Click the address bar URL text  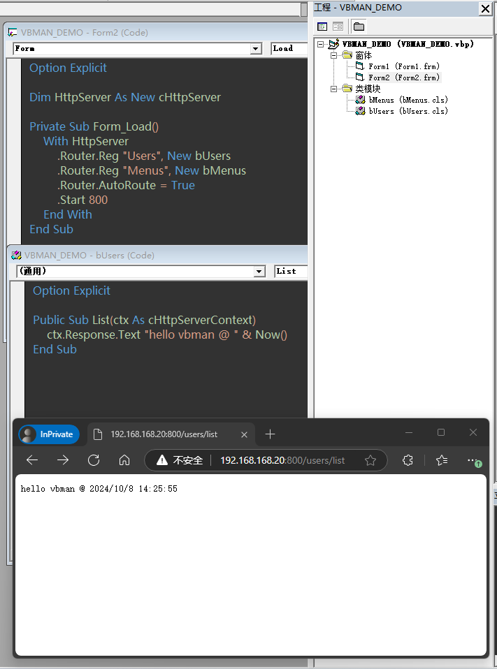pyautogui.click(x=282, y=460)
